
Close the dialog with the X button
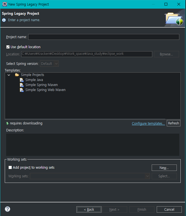179,4
